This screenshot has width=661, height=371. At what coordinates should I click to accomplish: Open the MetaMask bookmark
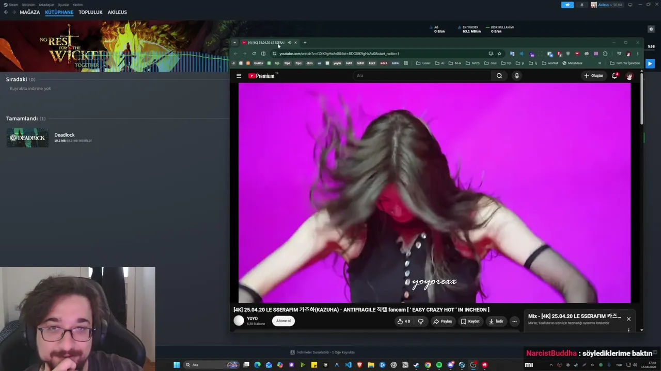[572, 63]
